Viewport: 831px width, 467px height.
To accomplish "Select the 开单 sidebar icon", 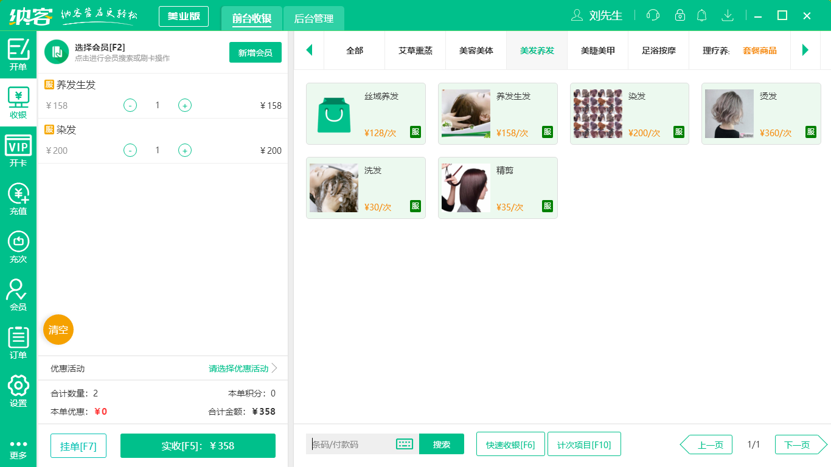I will coord(18,54).
